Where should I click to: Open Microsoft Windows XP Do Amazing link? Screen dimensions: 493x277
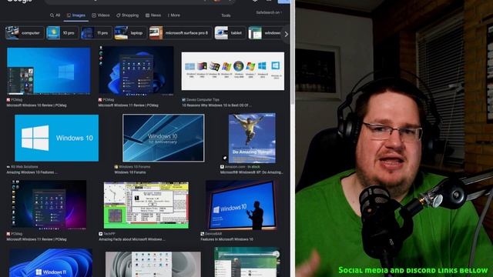pos(252,172)
